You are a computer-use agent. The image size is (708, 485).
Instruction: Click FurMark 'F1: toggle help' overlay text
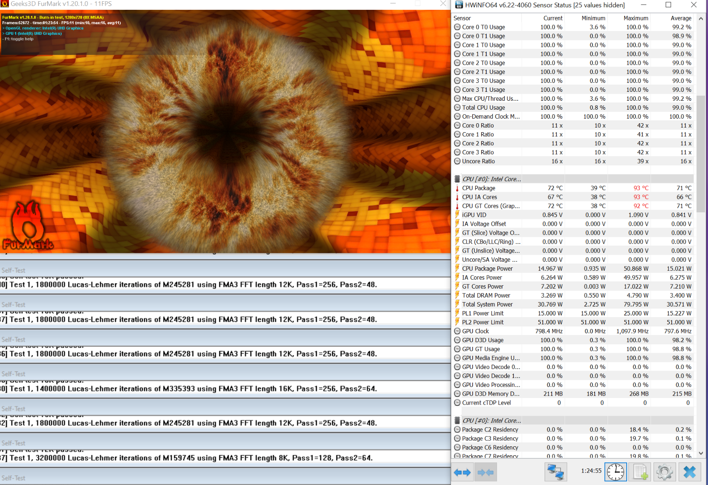tap(18, 39)
